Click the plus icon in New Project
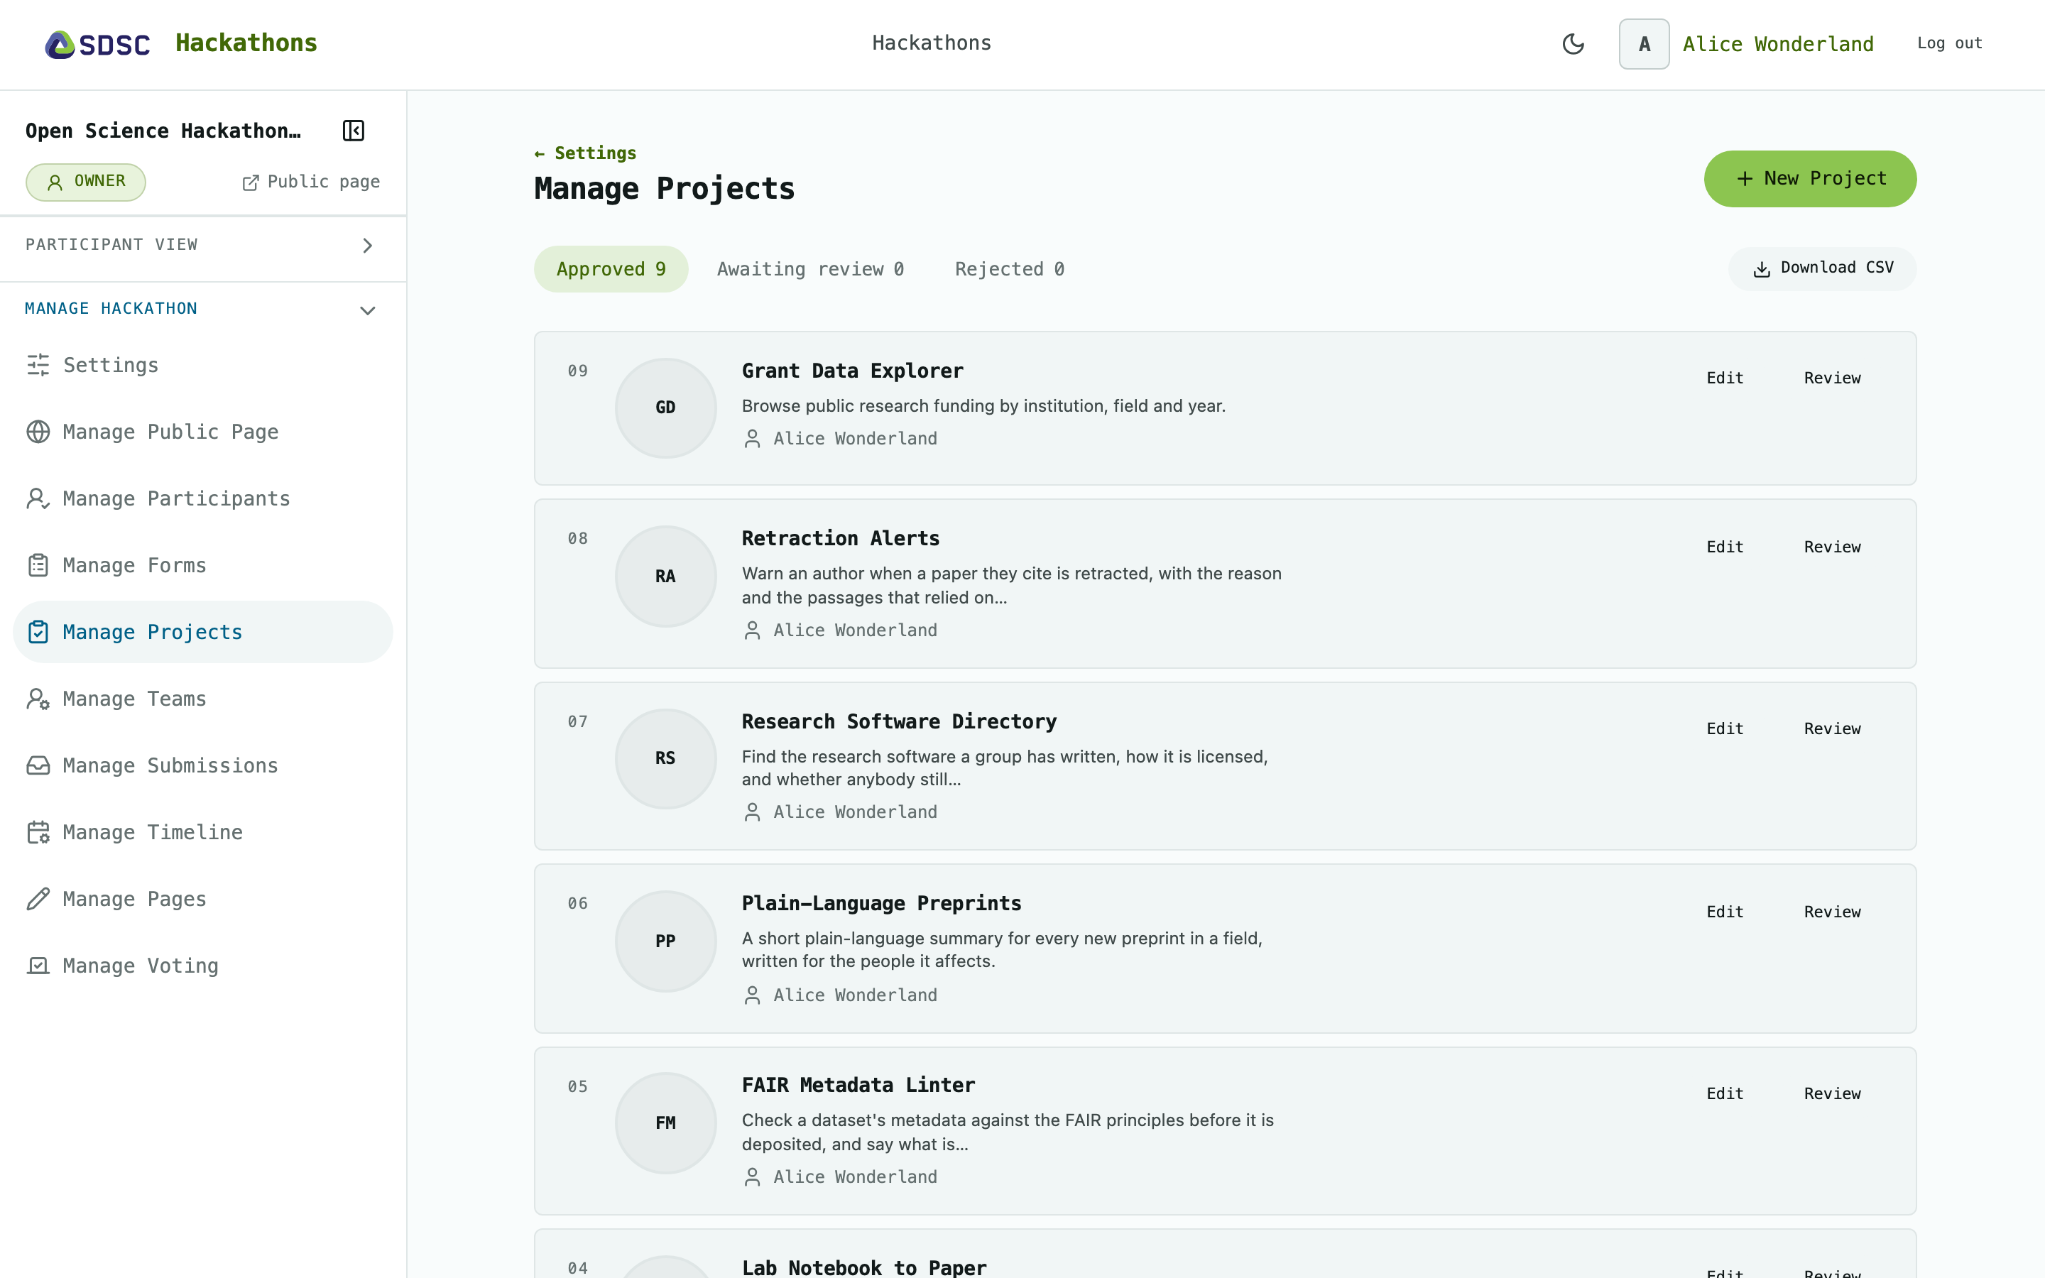The width and height of the screenshot is (2045, 1278). [1744, 179]
